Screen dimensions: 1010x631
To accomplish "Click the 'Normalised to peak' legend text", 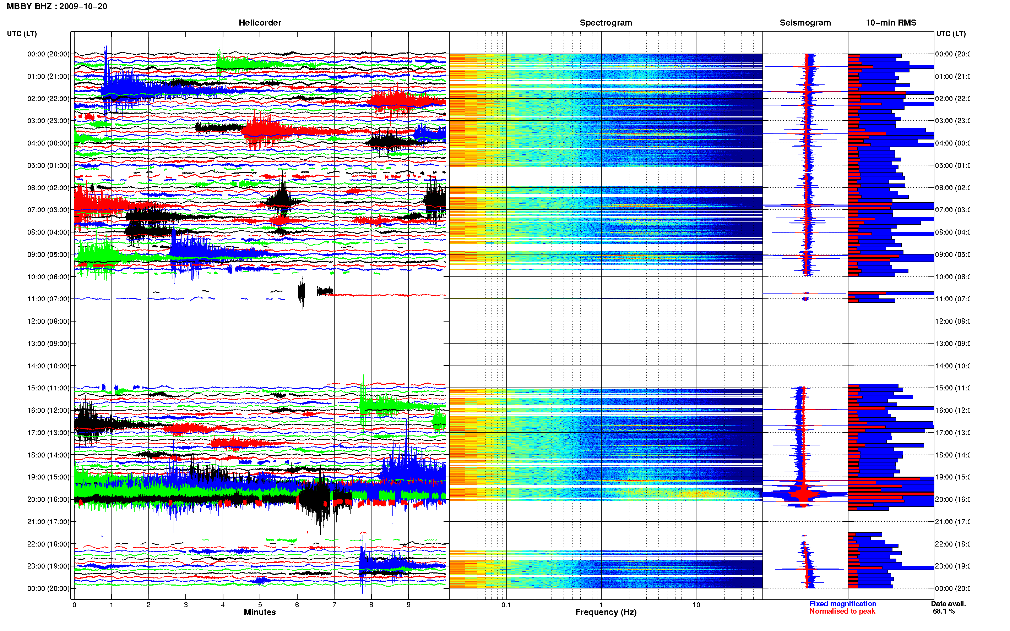I will click(842, 611).
